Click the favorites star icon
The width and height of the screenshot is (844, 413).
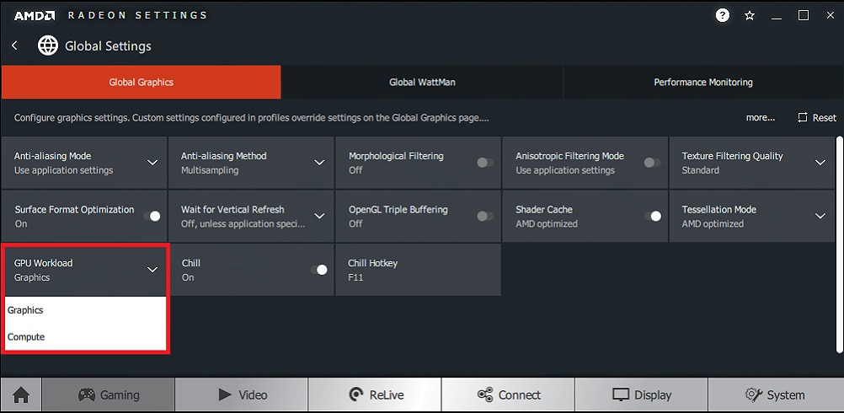tap(750, 16)
